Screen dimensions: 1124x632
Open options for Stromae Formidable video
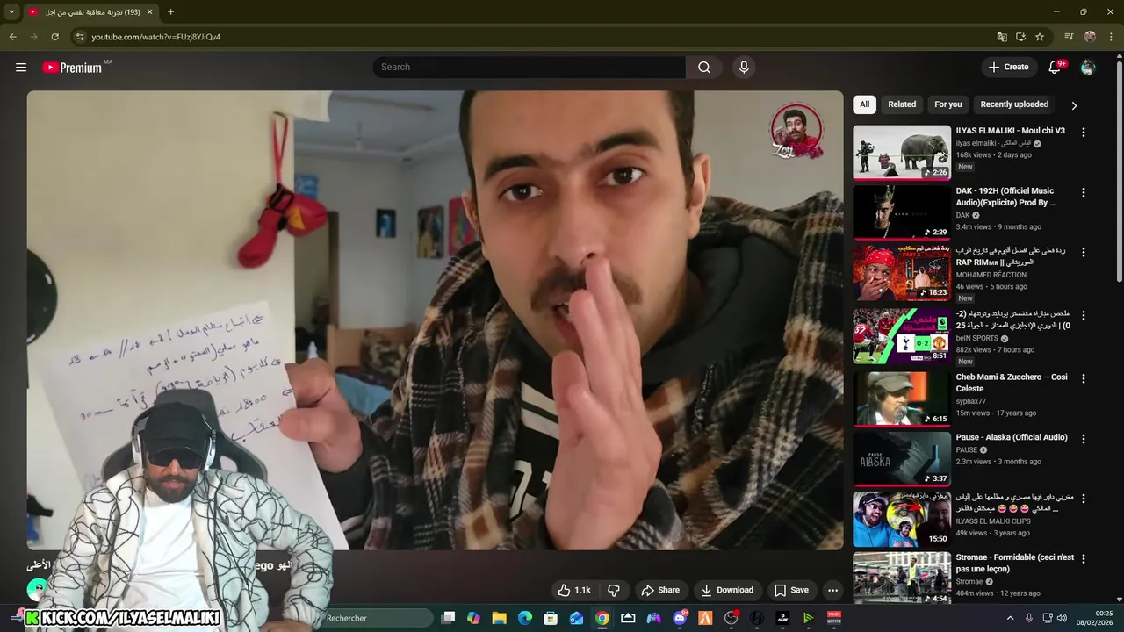[x=1083, y=558]
